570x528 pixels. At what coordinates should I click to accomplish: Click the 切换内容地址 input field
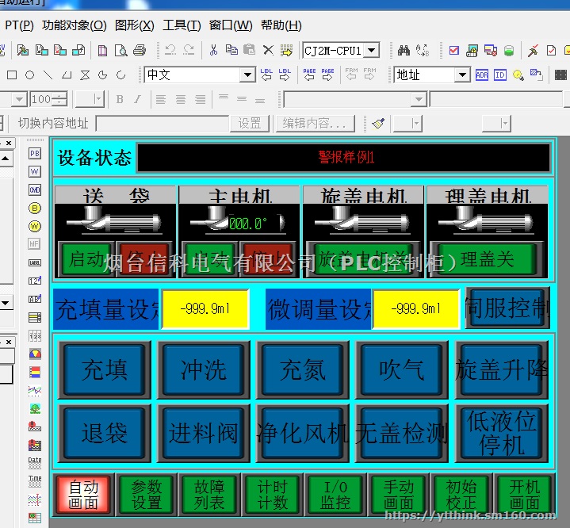pyautogui.click(x=163, y=124)
